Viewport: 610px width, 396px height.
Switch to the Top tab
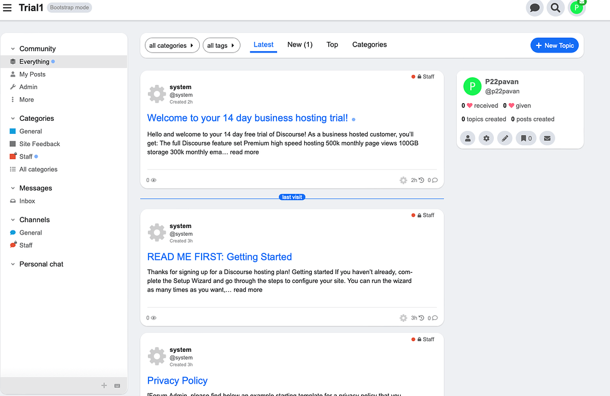[332, 45]
